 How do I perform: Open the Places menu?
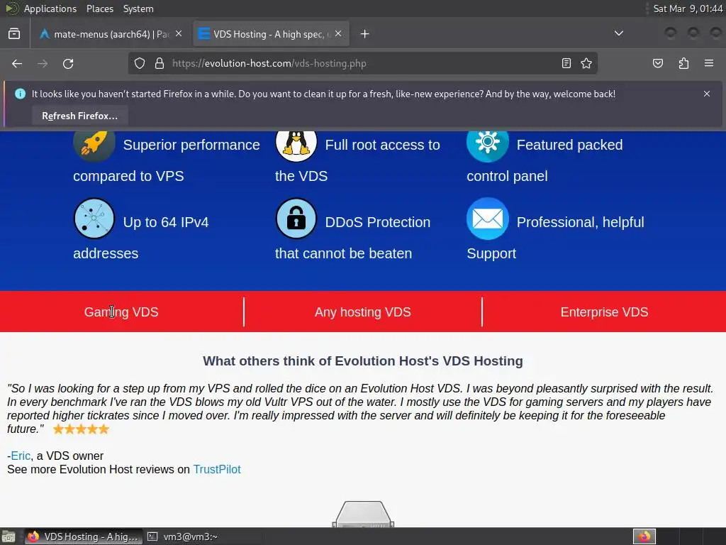coord(100,9)
